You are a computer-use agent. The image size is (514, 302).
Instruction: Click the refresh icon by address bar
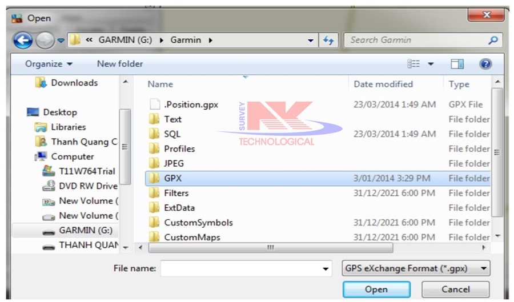328,40
